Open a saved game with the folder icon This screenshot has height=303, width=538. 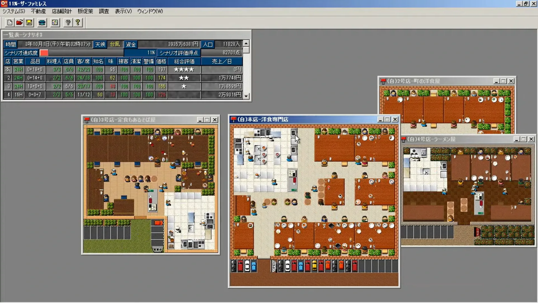tap(19, 23)
